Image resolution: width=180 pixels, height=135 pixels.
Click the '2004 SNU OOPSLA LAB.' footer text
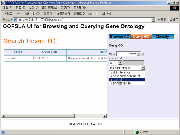pos(85,124)
